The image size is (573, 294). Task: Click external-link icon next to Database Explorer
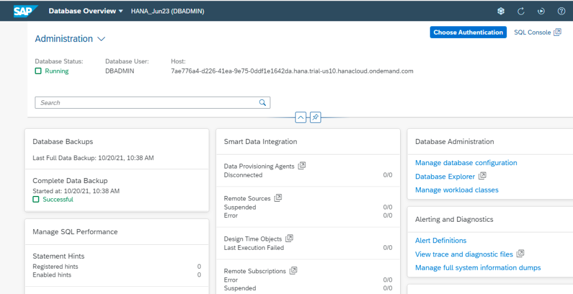pyautogui.click(x=482, y=176)
